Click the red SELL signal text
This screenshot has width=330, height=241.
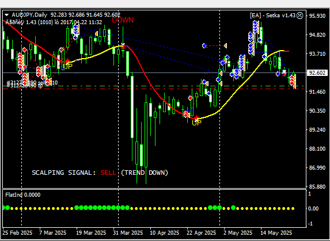108,173
